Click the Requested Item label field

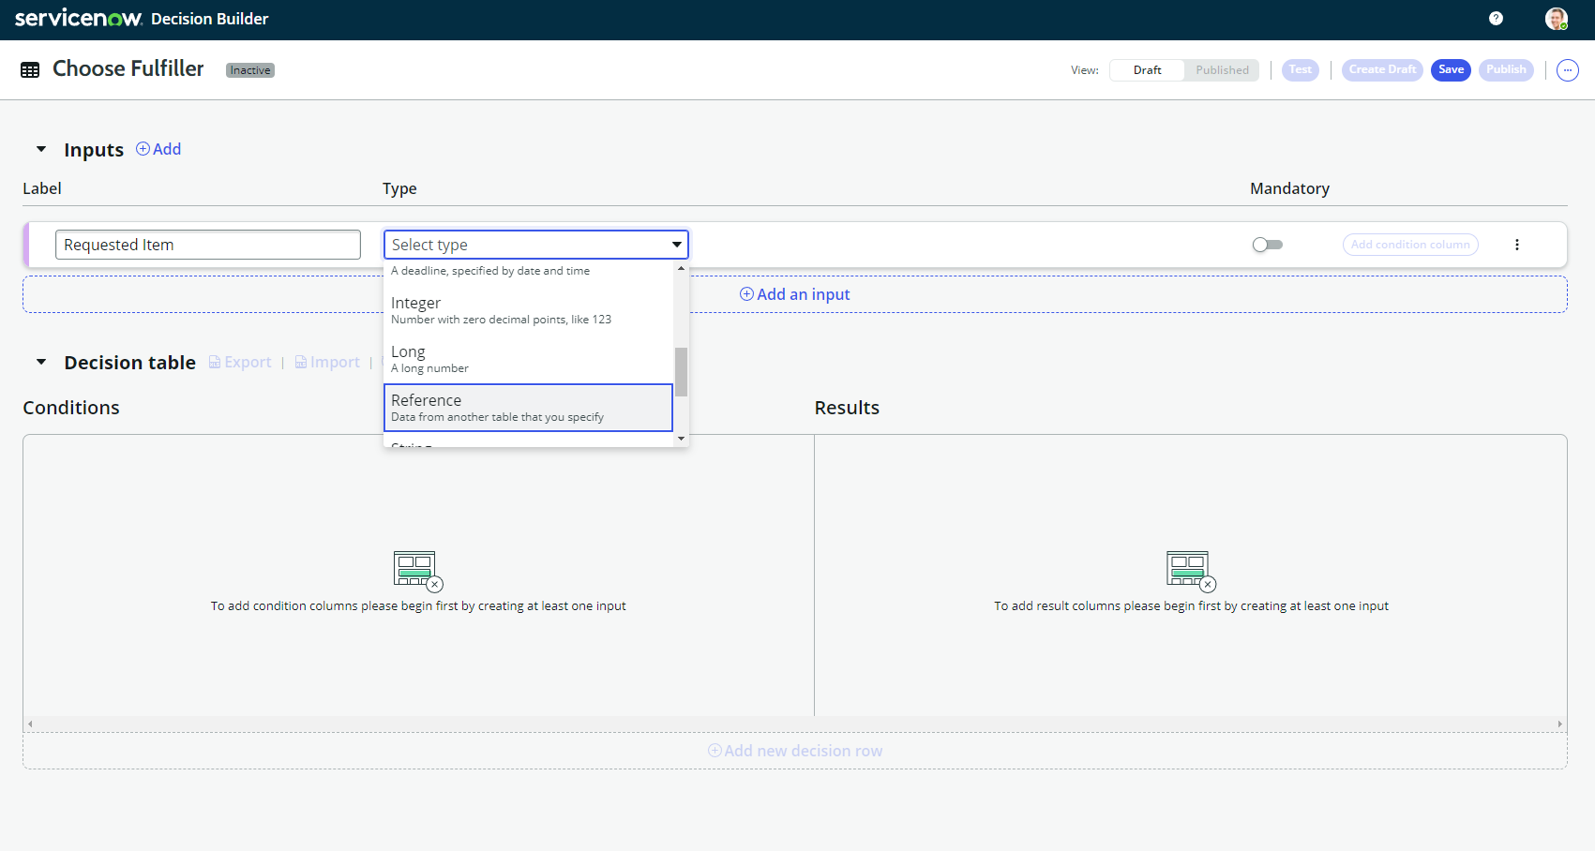click(208, 245)
